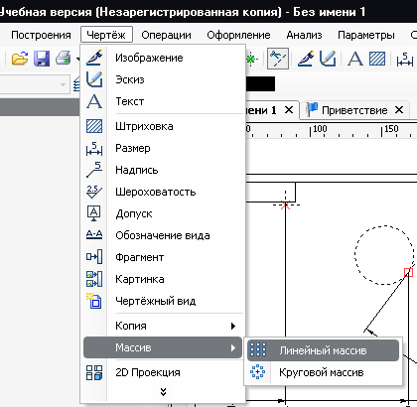This screenshot has height=407, width=417.
Task: Select Размер menu item
Action: pos(163,148)
